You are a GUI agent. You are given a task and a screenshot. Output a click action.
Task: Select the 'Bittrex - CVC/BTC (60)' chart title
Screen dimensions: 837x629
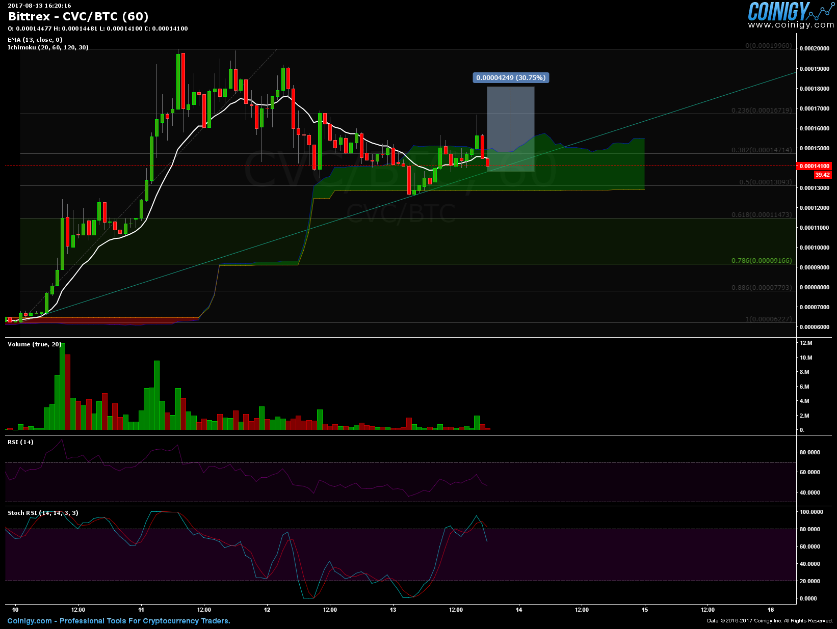tap(79, 16)
